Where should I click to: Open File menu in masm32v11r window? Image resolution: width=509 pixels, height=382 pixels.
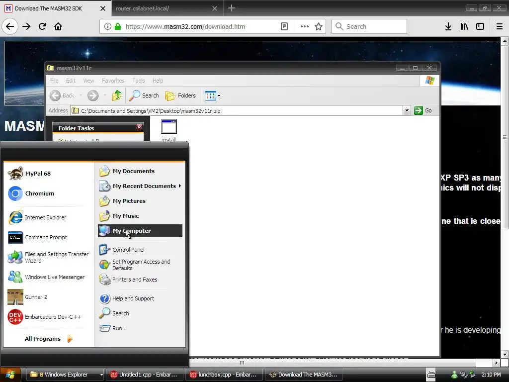tap(54, 81)
